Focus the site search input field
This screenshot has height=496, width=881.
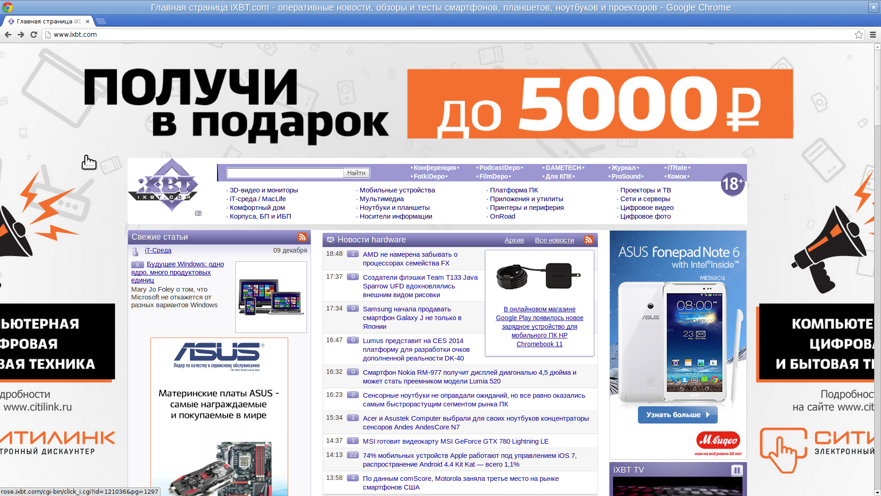[x=285, y=173]
